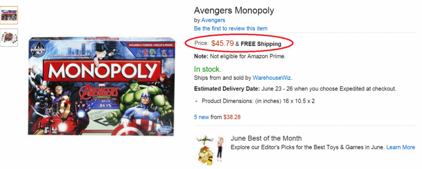Screen dimensions: 422x169
Task: Click the Learn More link
Action: pos(401,147)
